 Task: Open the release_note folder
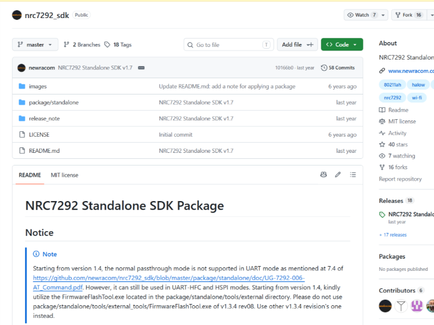tap(44, 119)
